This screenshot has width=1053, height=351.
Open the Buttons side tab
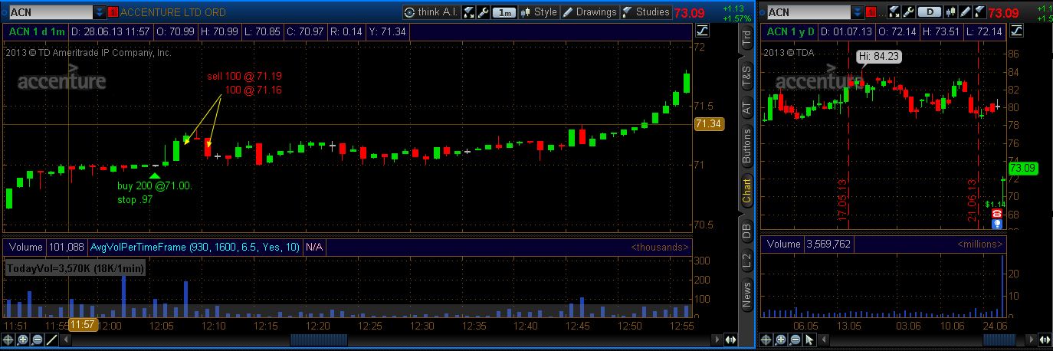point(746,147)
